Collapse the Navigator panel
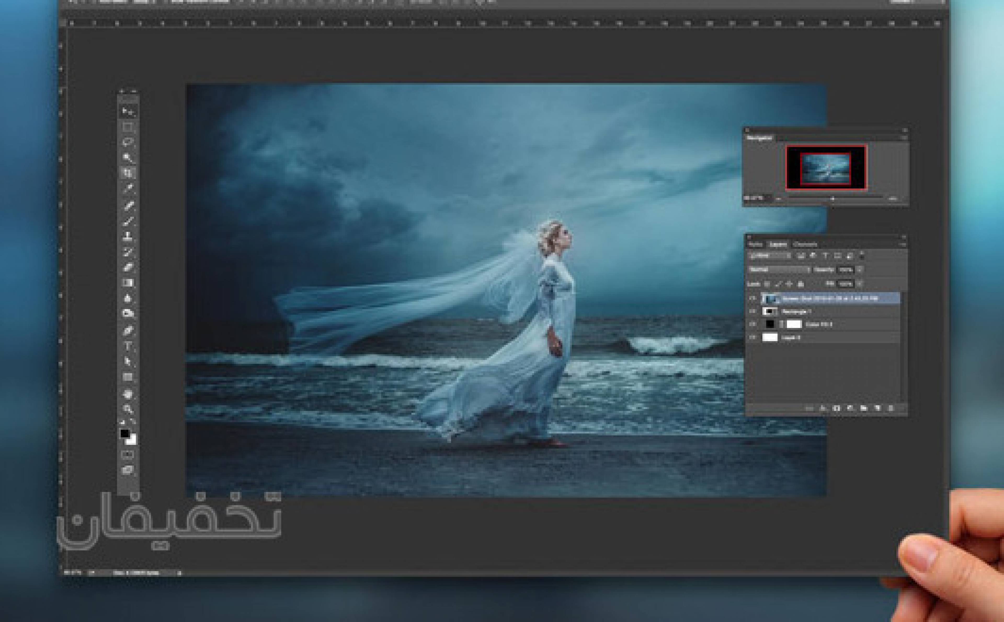 [905, 130]
